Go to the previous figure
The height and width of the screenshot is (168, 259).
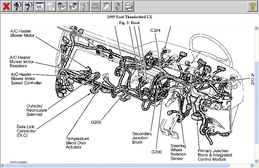tap(62, 6)
